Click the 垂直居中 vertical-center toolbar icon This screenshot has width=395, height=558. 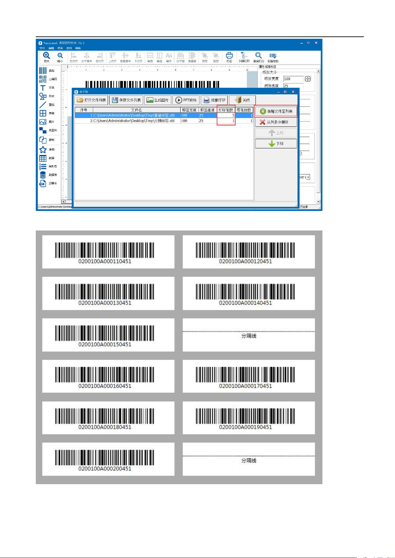(125, 56)
